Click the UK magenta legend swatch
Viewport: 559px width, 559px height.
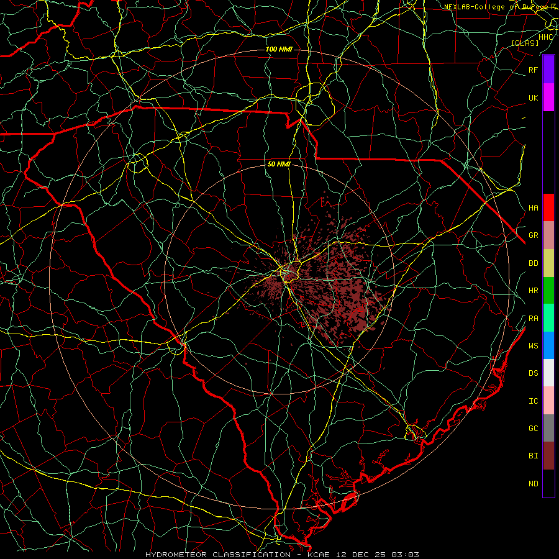click(548, 98)
